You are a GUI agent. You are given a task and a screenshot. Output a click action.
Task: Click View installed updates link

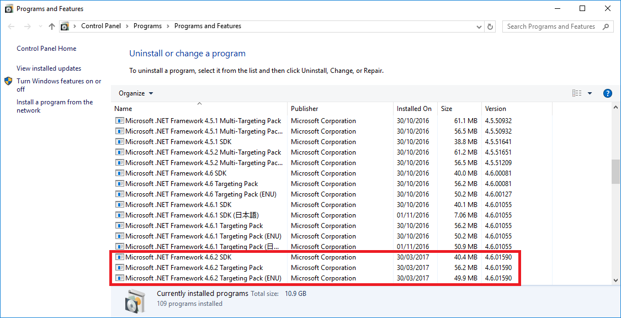[49, 68]
